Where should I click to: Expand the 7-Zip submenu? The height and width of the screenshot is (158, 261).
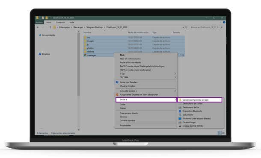coord(145,73)
